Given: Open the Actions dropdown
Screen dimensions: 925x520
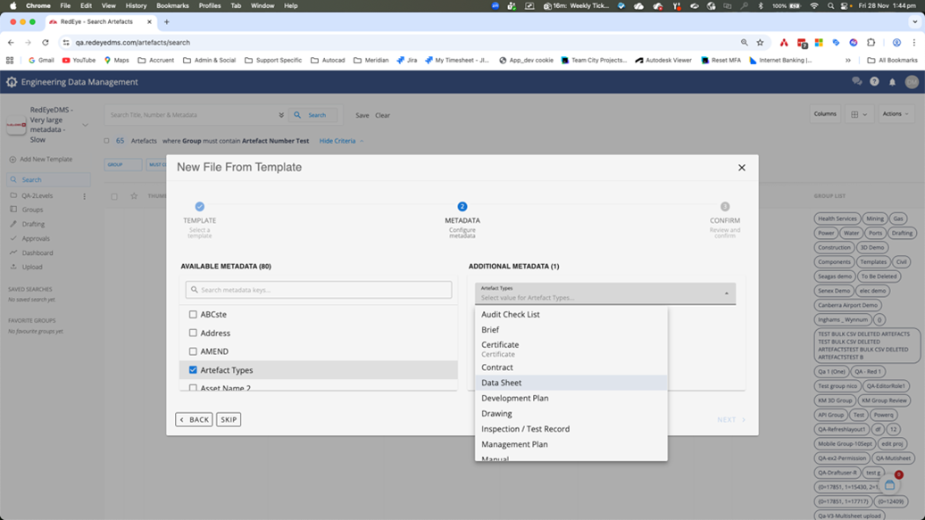Looking at the screenshot, I should (895, 114).
